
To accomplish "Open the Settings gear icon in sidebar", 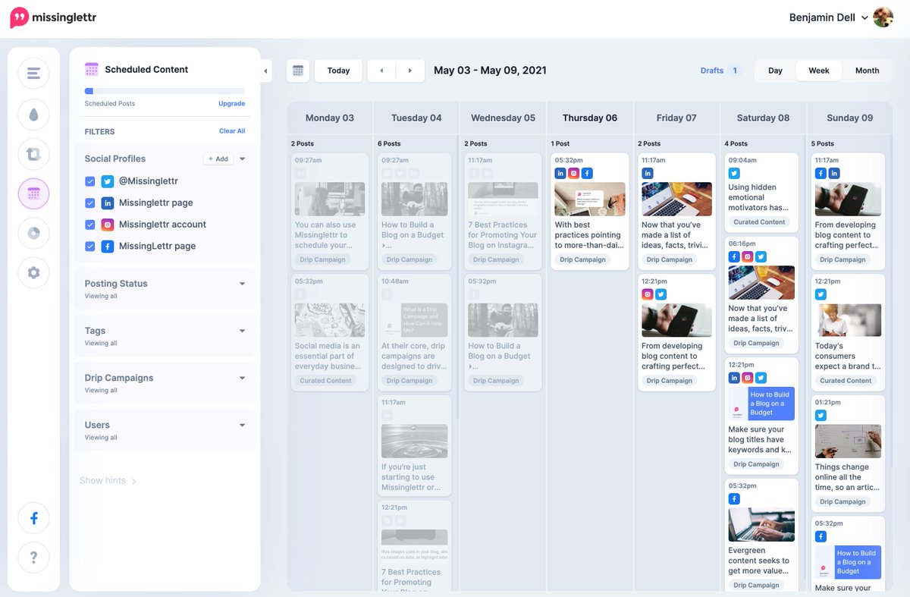I will click(x=33, y=272).
